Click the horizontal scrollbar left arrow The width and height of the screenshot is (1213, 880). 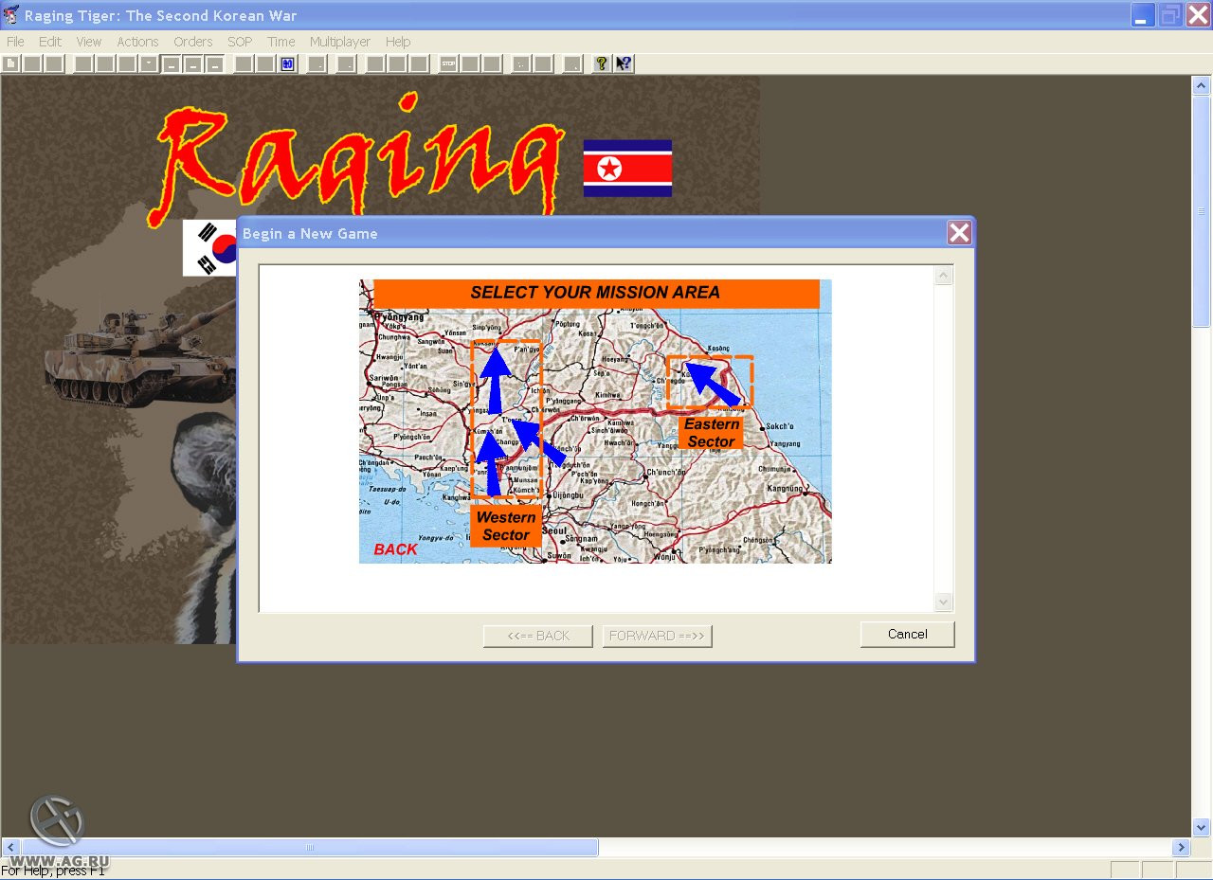[x=10, y=848]
